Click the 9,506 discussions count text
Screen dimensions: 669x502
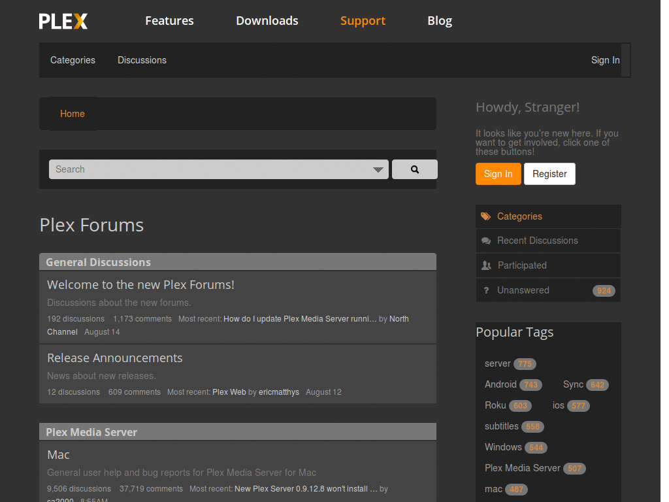point(79,489)
